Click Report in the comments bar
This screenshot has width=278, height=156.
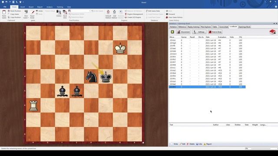(x=208, y=144)
